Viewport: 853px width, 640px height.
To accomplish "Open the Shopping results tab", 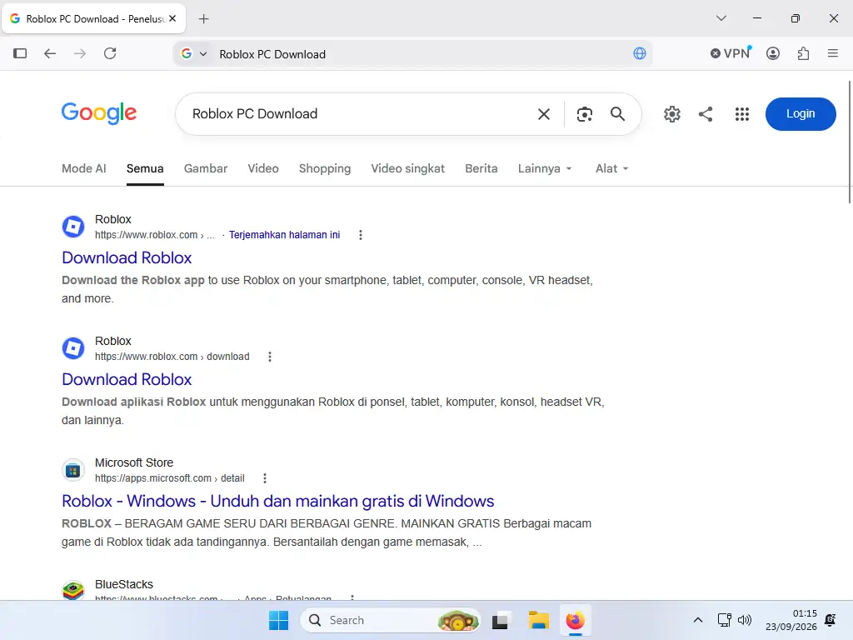I will [x=325, y=168].
